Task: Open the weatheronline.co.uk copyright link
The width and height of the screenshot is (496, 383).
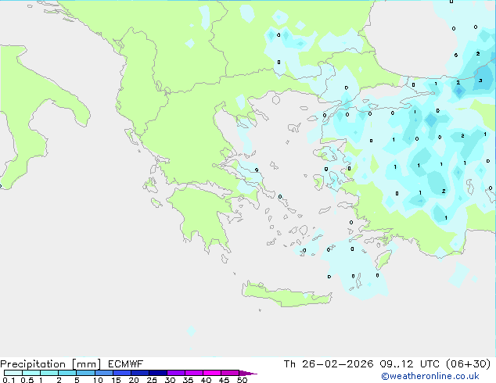Action: (x=430, y=376)
